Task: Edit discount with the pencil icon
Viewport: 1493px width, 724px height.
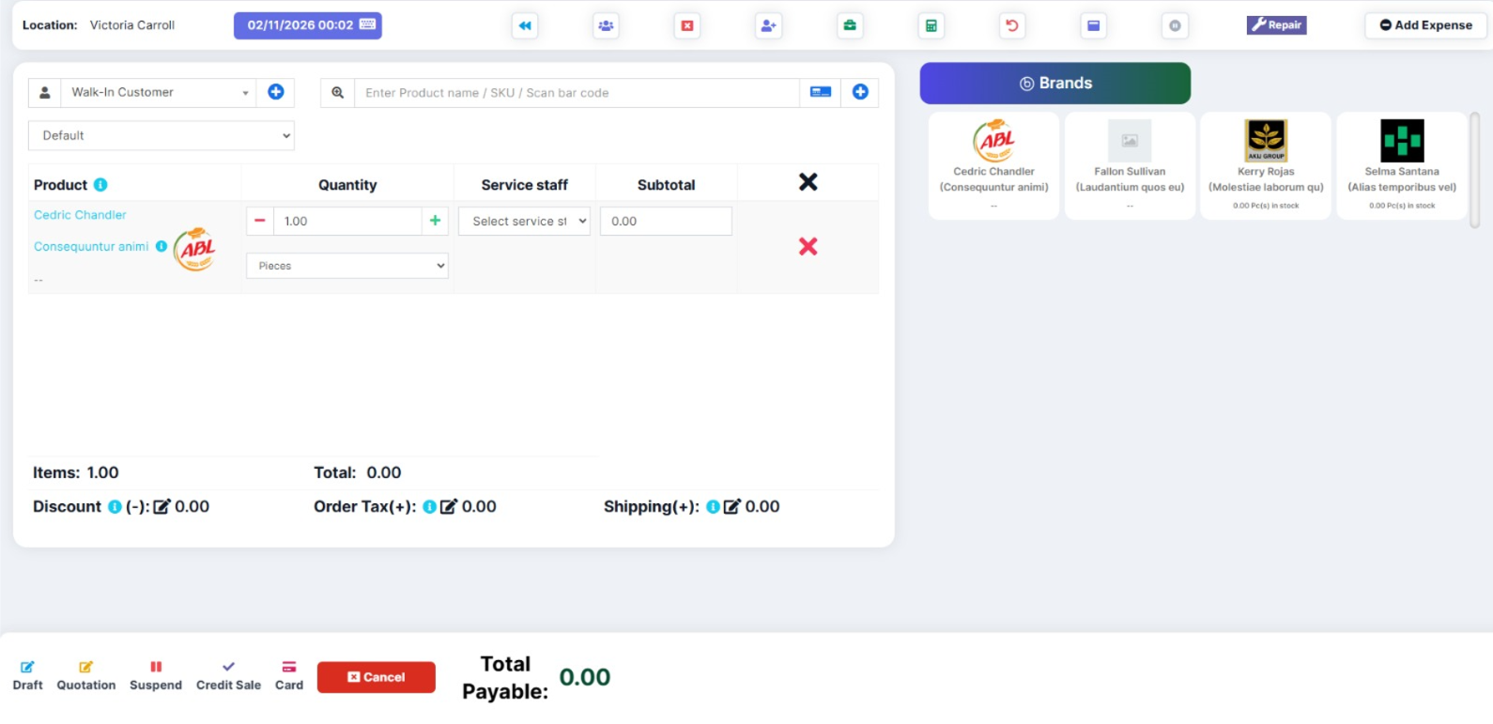Action: pos(162,507)
